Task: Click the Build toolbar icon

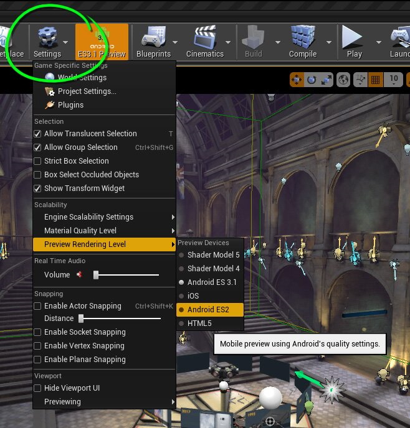Action: click(x=254, y=39)
